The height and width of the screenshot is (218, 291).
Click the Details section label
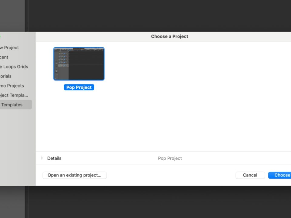[x=54, y=158]
